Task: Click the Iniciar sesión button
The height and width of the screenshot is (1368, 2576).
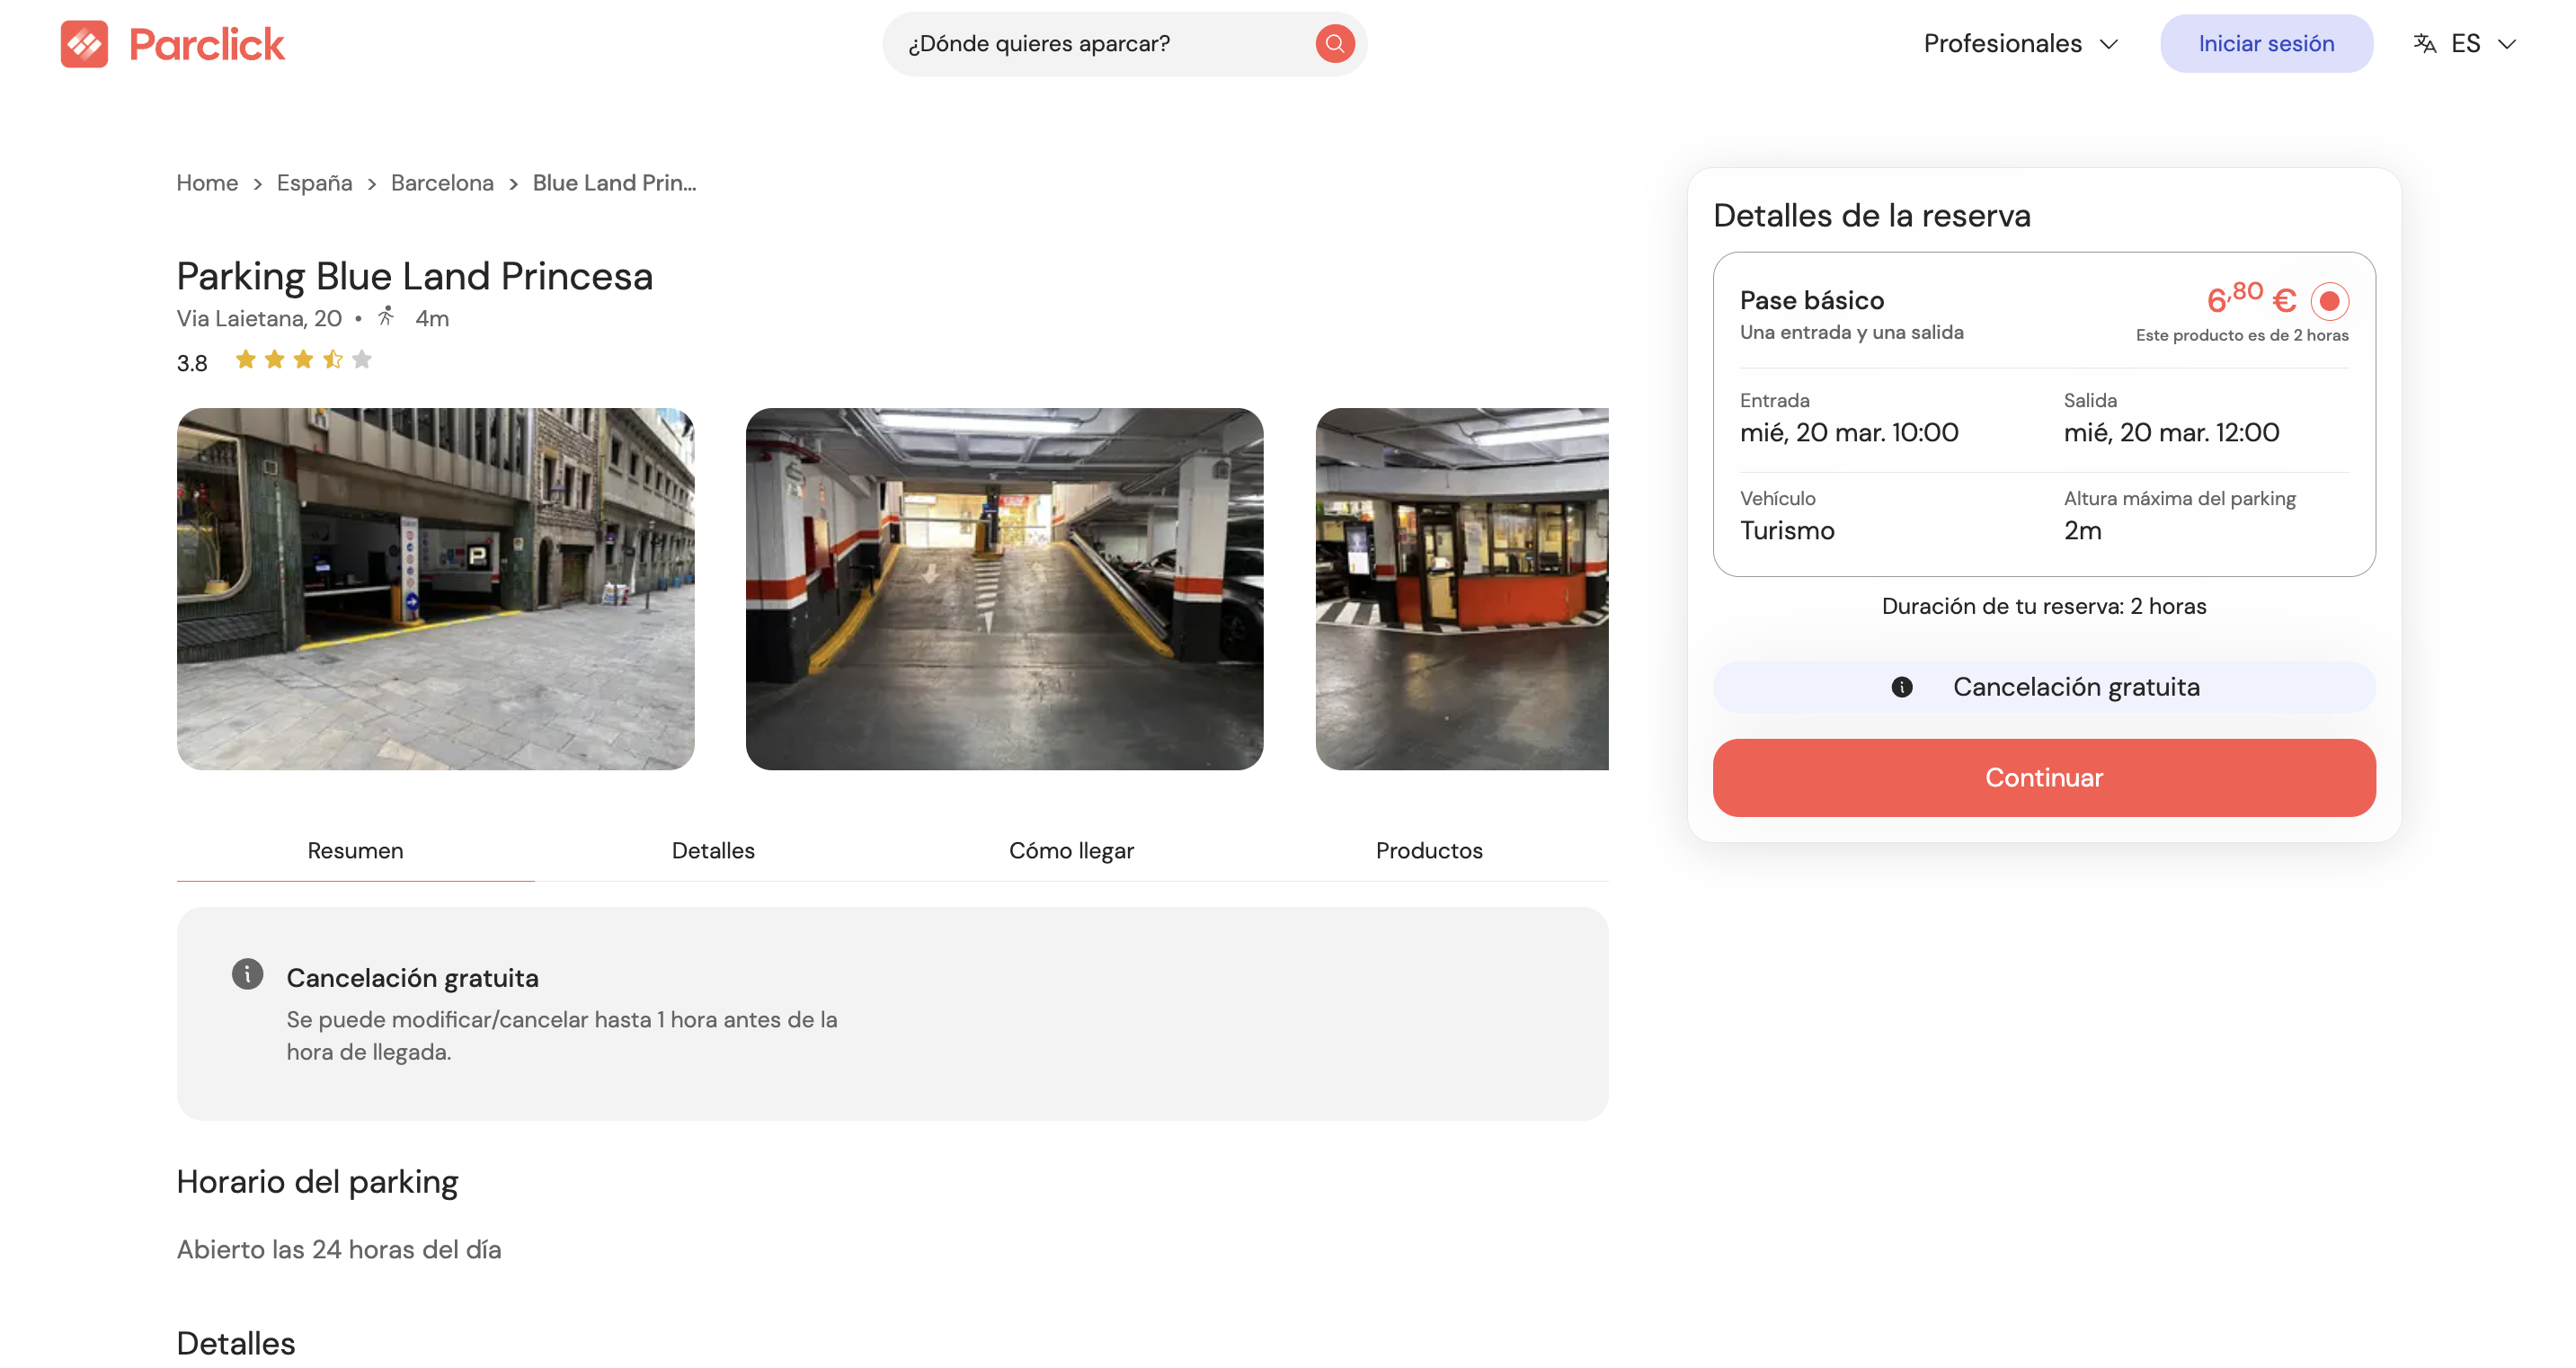Action: point(2266,43)
